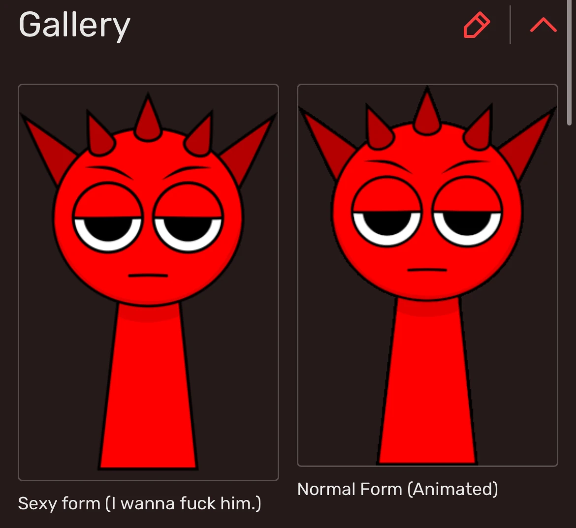Click the page scrollbar thumb
The height and width of the screenshot is (528, 576).
click(570, 62)
